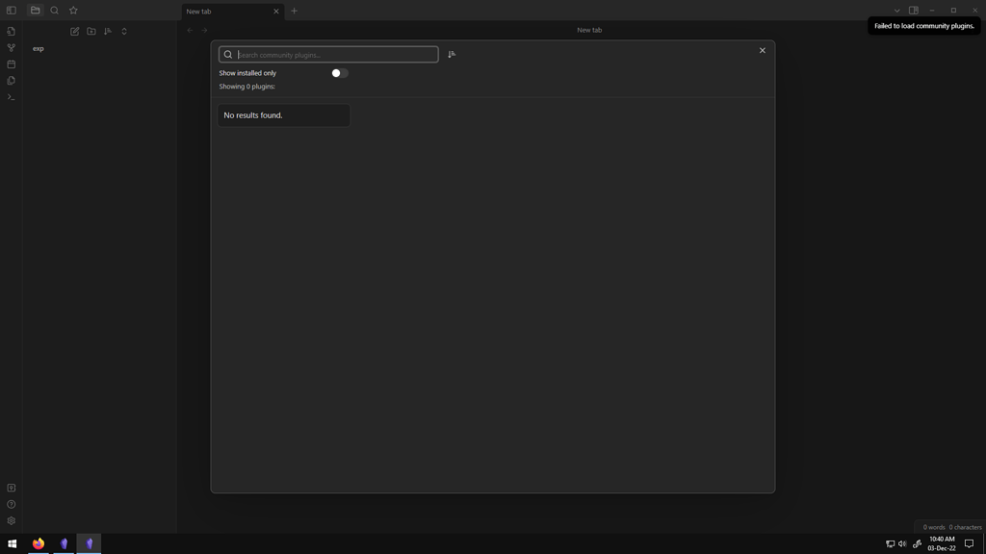This screenshot has height=554, width=986.
Task: Click the 0 characters status item
Action: (965, 528)
